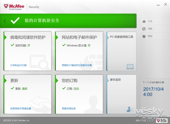Click the Windows 防火墙: 开 status text
170x124 pixels.
click(78, 46)
